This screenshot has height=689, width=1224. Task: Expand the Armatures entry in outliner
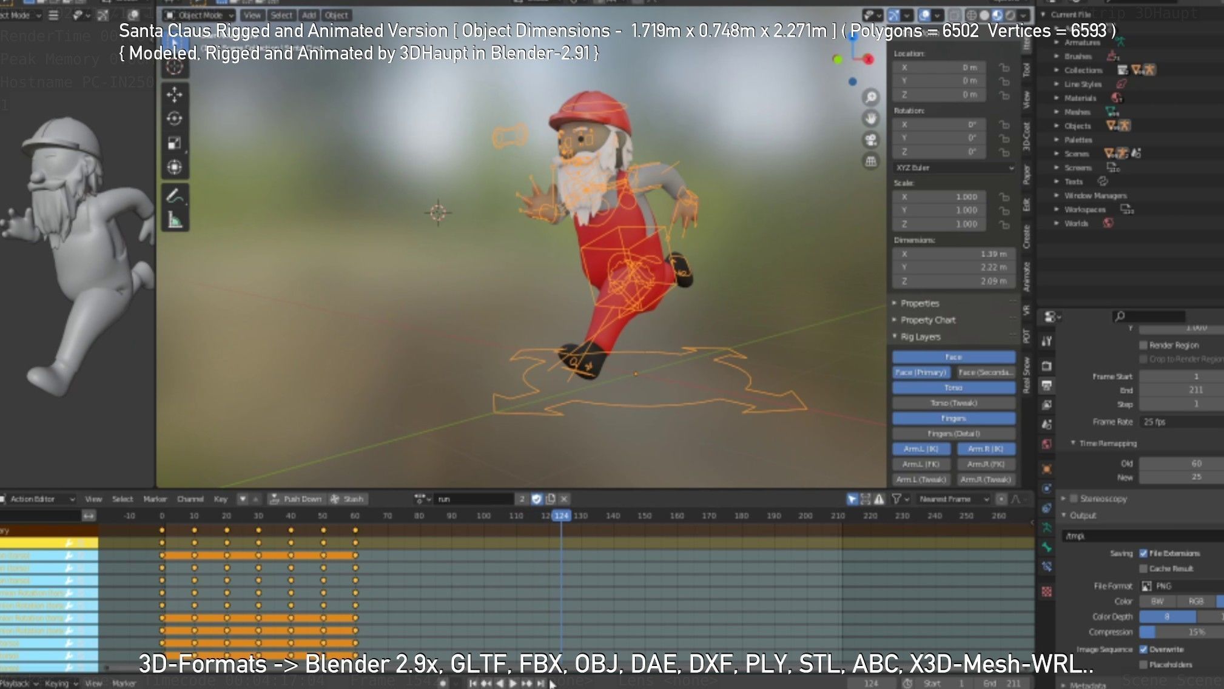click(x=1057, y=42)
